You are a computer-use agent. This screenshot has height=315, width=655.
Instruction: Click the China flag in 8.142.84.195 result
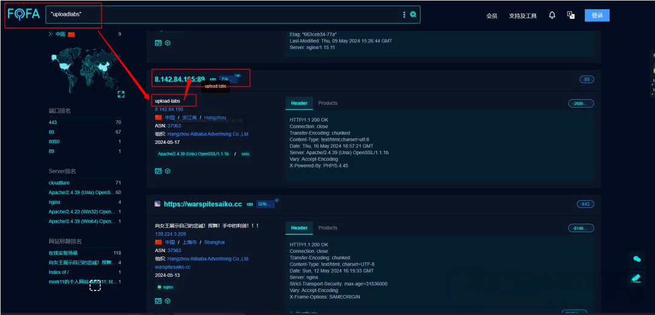click(158, 117)
